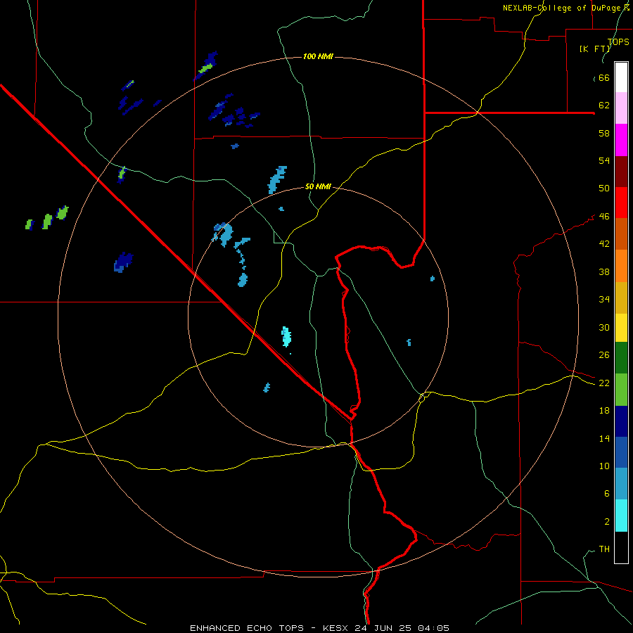Screen dimensions: 633x633
Task: Click the "14" legend value
Action: coord(604,438)
